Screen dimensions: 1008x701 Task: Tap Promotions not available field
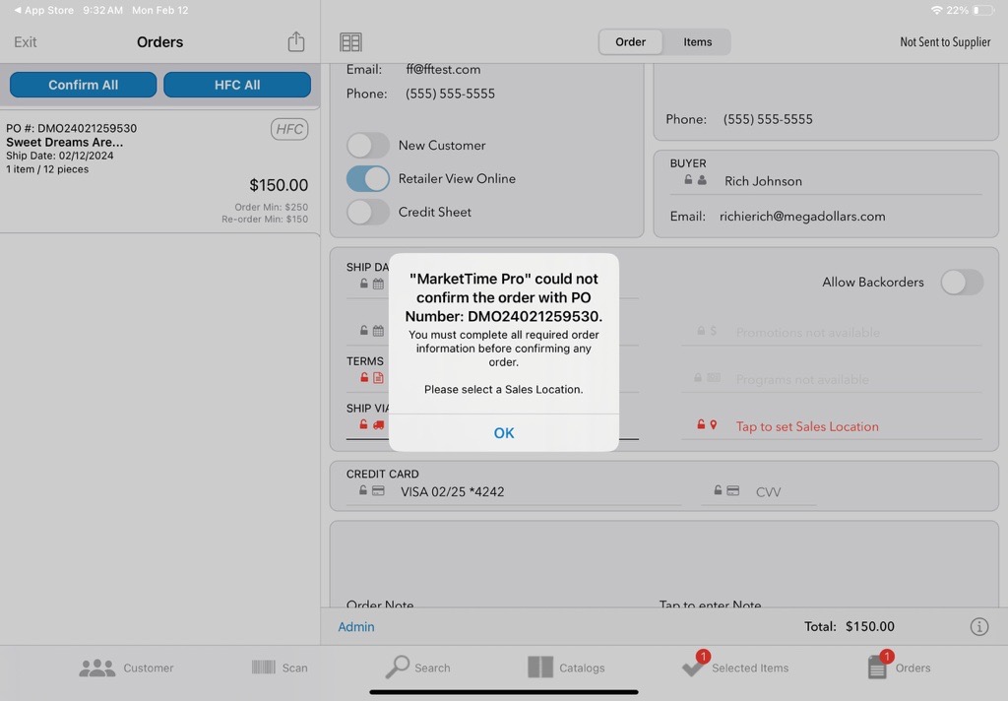point(807,333)
